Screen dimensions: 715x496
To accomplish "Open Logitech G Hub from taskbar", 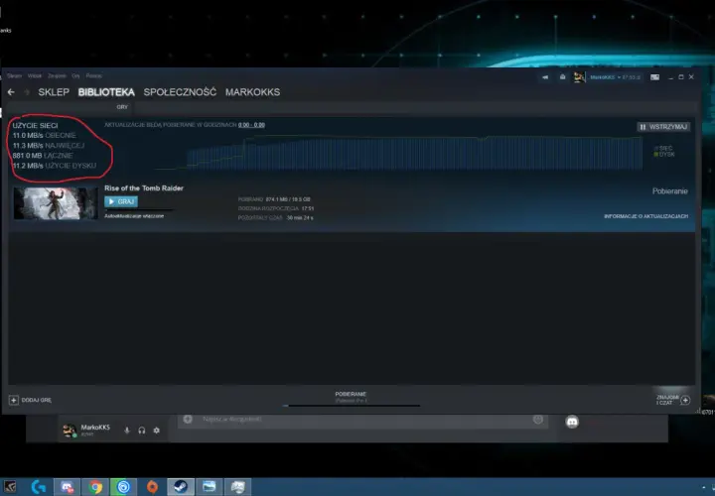I will click(39, 487).
